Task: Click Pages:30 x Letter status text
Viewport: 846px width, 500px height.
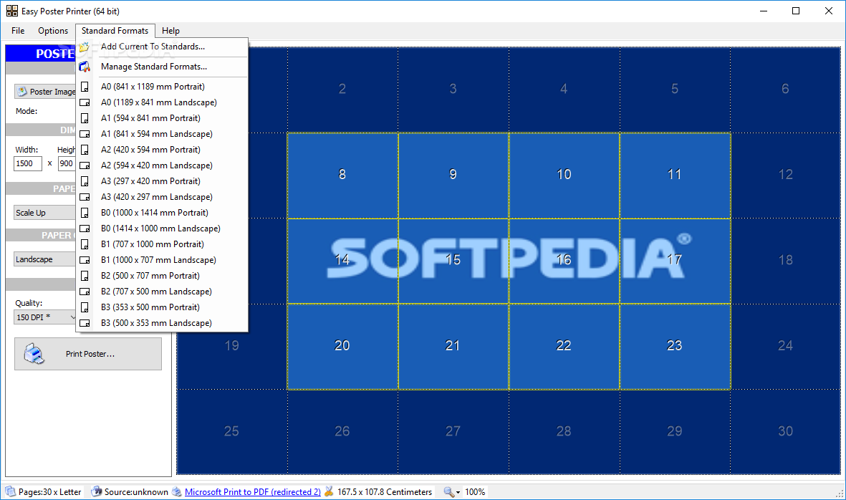Action: (x=49, y=492)
